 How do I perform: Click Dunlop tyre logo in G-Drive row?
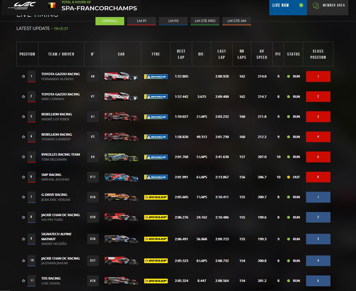[156, 197]
